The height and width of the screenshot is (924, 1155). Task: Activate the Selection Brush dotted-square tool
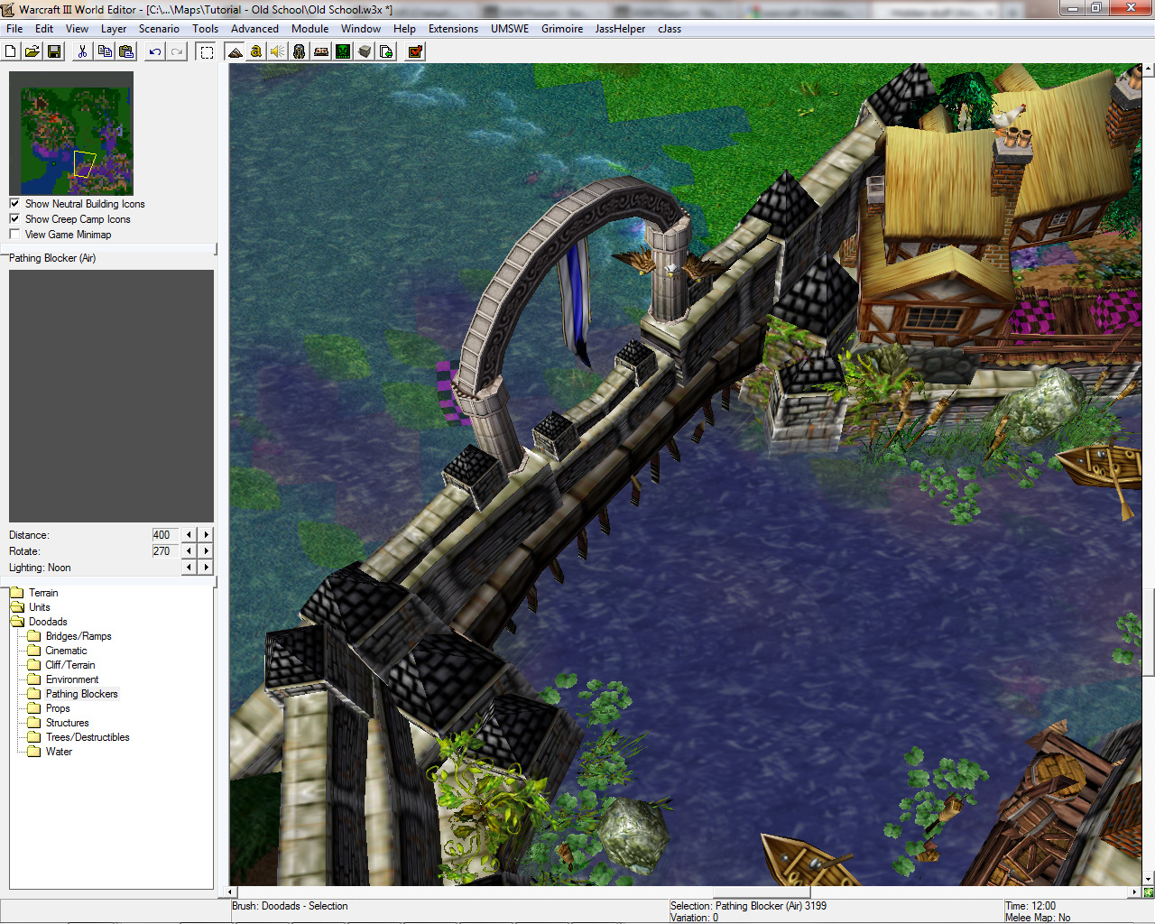(x=207, y=51)
